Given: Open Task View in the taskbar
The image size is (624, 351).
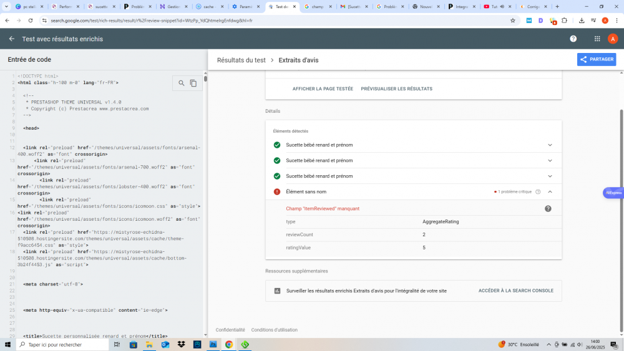Looking at the screenshot, I should (x=117, y=345).
